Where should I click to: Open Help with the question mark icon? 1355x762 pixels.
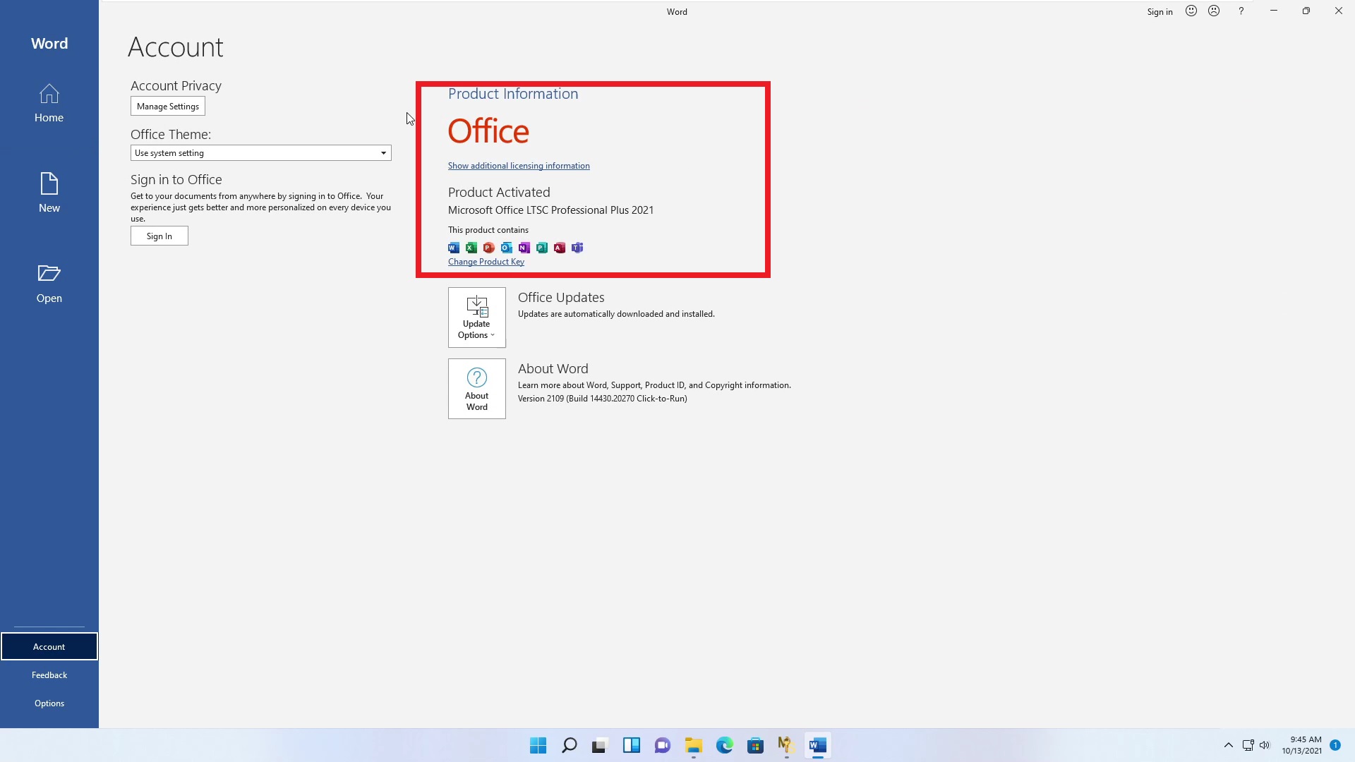coord(1241,11)
